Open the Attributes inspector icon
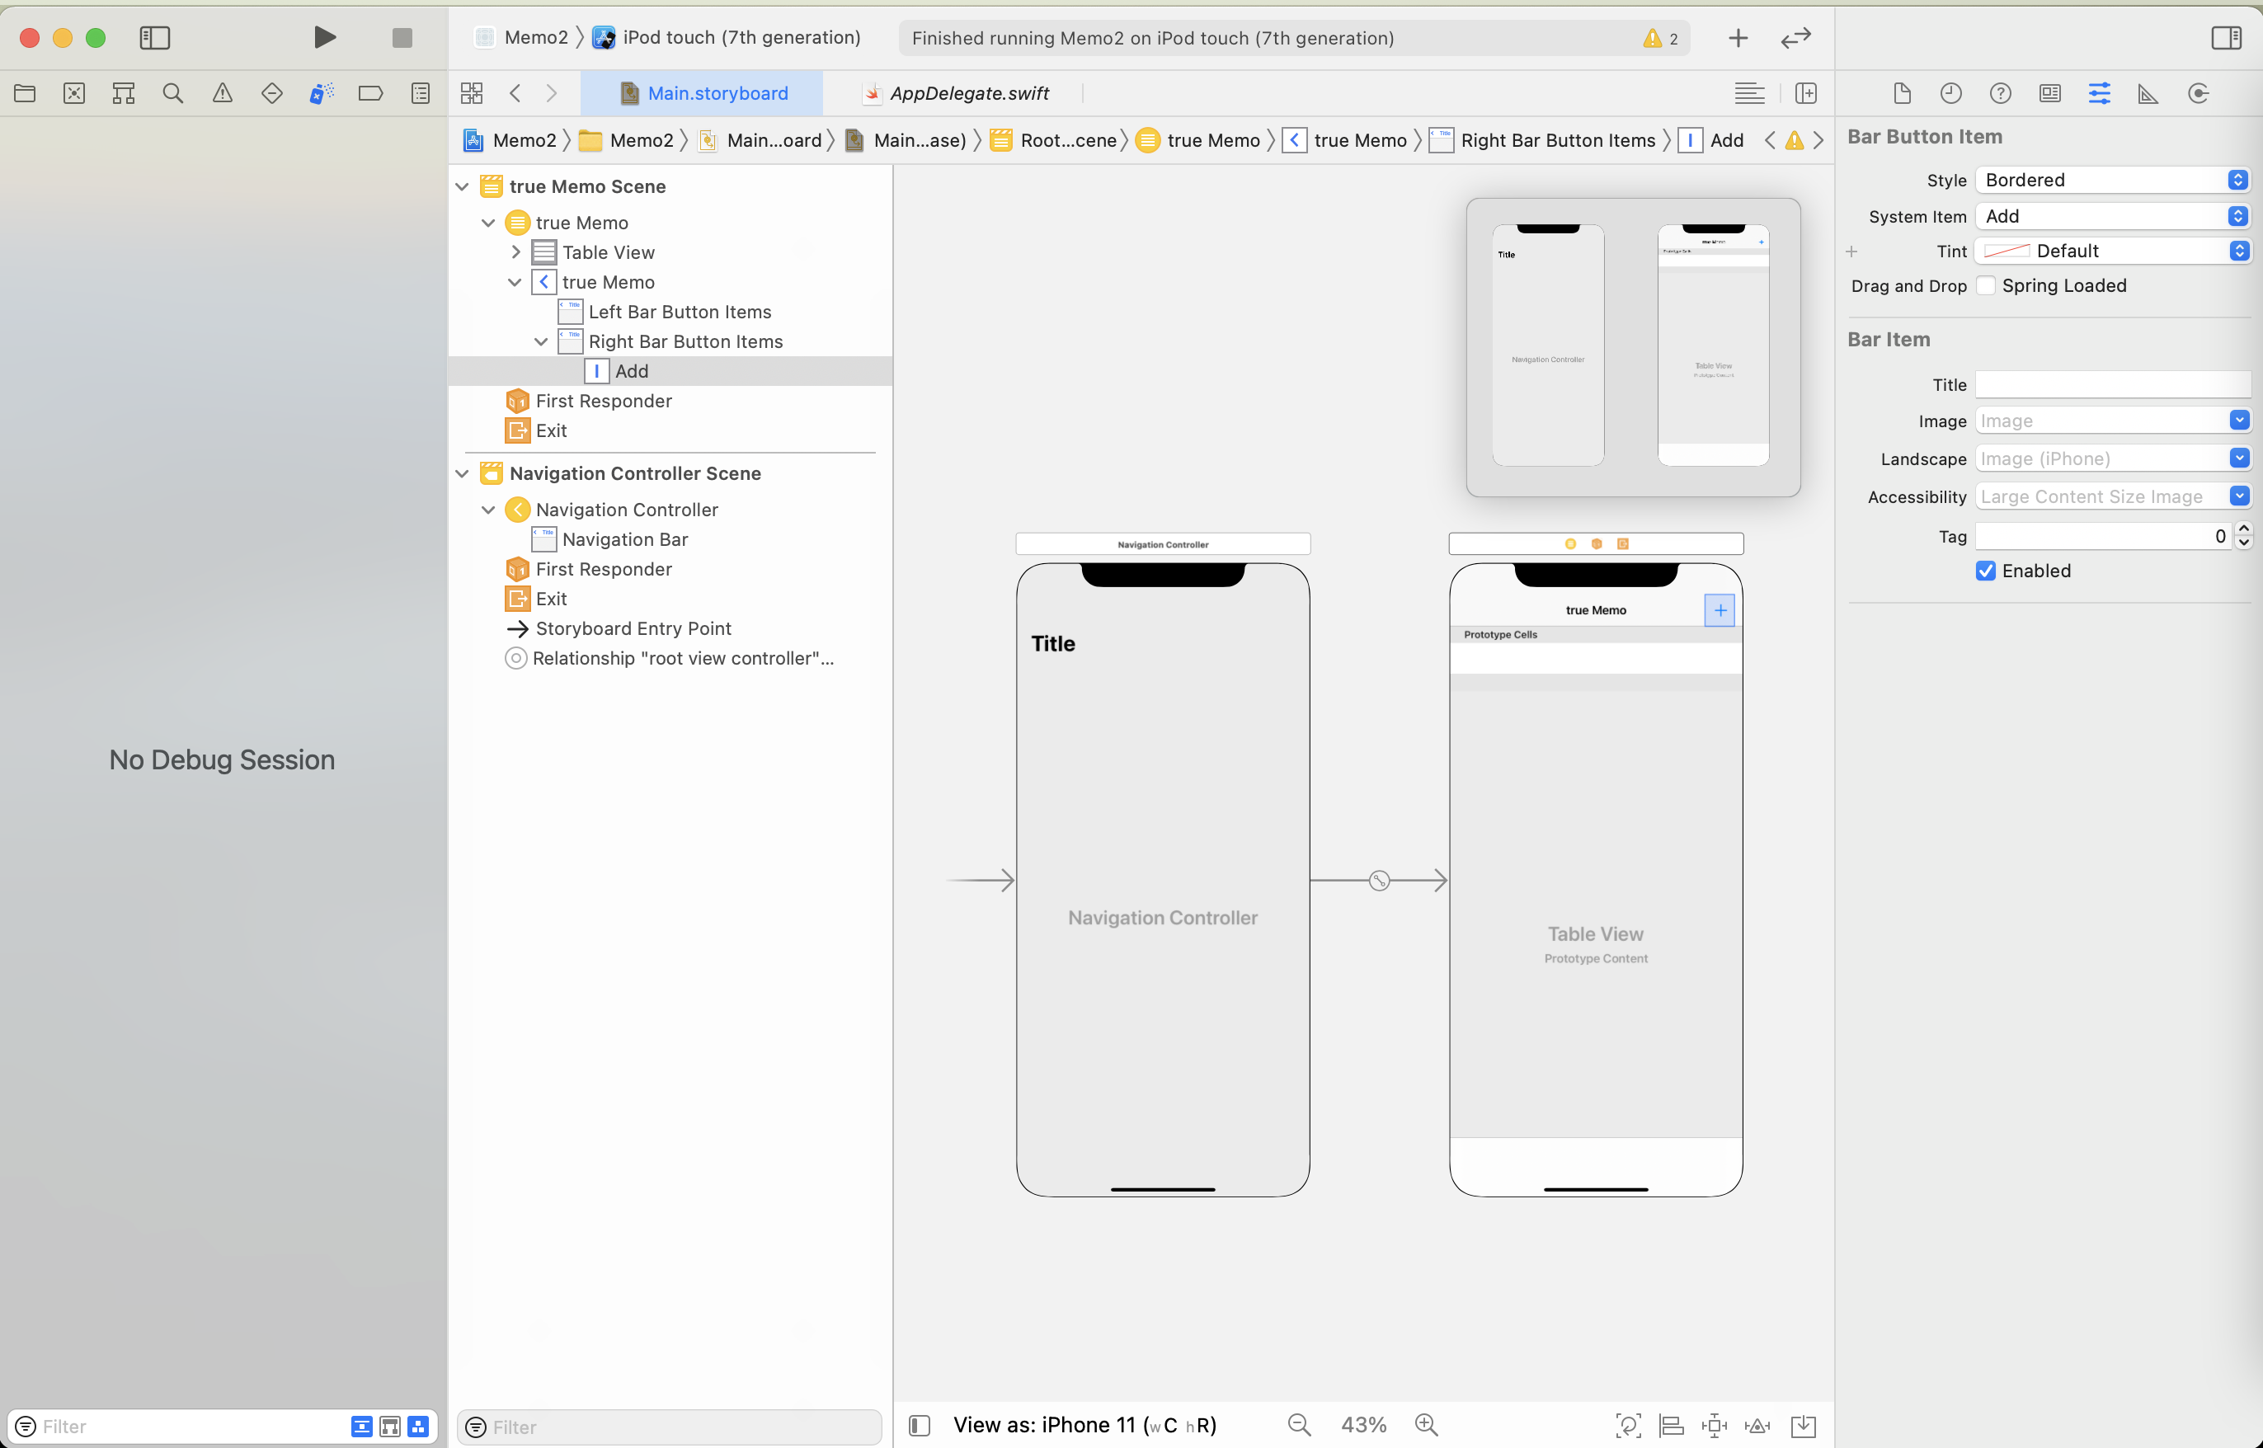Screen dimensions: 2263x1448 coord(2098,93)
